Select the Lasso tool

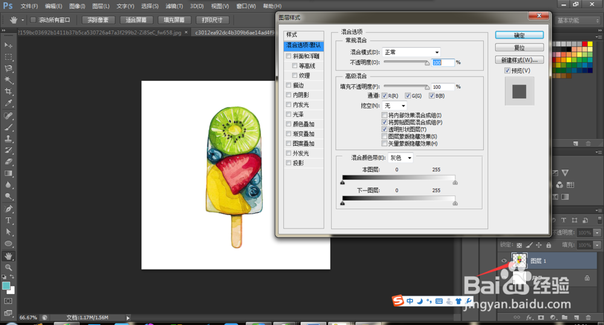[8, 69]
